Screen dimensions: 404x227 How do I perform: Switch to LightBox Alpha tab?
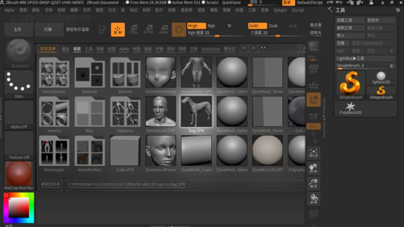pos(124,49)
